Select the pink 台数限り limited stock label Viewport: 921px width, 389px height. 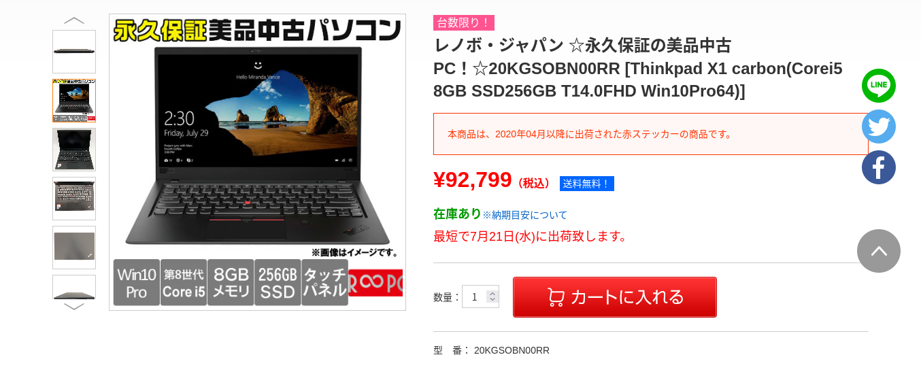click(x=463, y=22)
